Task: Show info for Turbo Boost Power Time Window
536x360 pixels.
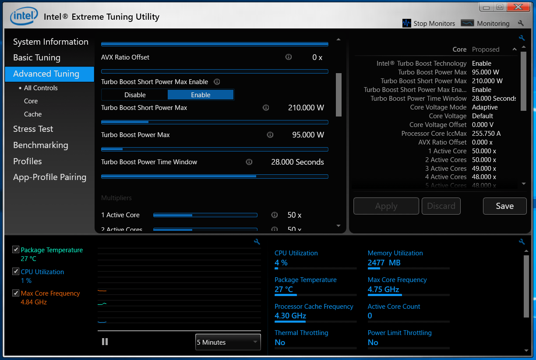Action: tap(249, 162)
